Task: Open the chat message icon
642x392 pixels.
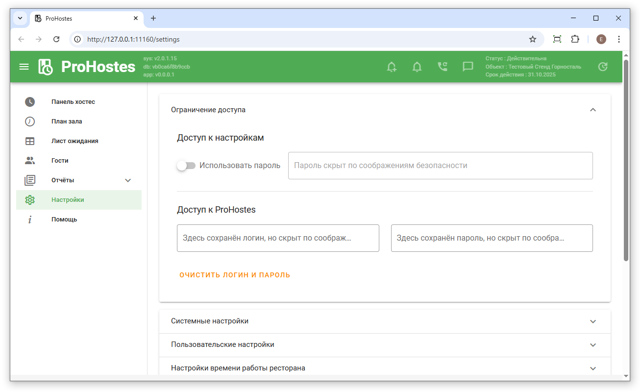Action: [x=468, y=67]
